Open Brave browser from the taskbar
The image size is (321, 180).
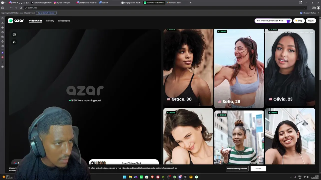152,177
